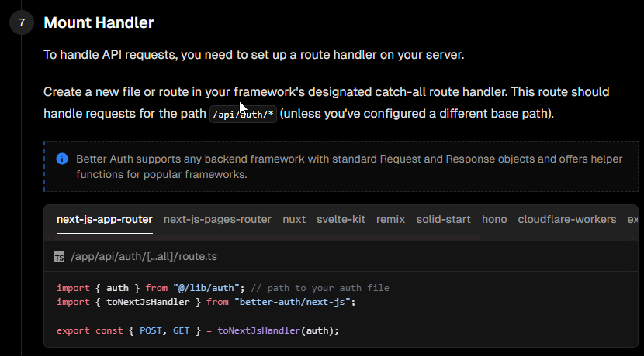Switch to the svelte-kit tab
Screen dimensions: 644x356
[x=341, y=219]
